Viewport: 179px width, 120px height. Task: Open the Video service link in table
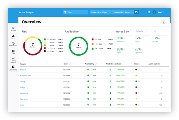pos(22,105)
